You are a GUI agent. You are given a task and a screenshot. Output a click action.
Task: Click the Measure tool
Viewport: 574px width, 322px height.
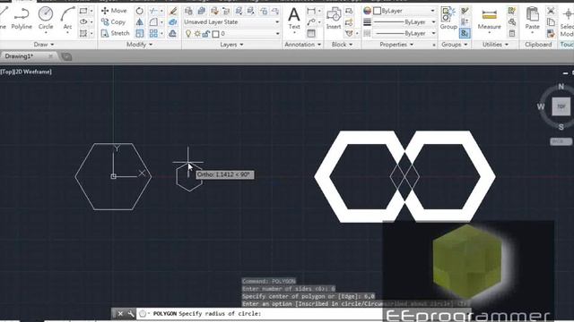[489, 19]
